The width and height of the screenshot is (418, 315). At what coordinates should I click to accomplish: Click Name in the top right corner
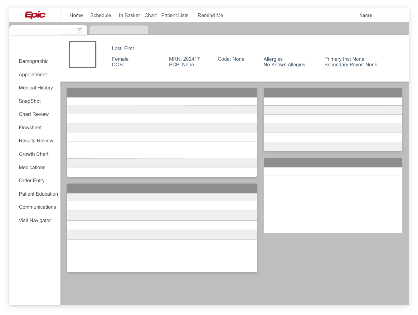point(365,15)
